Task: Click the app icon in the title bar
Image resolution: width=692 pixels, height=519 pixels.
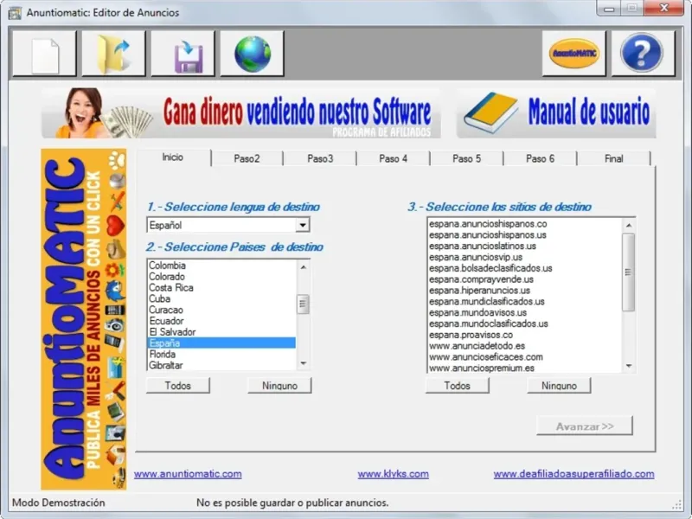Action: (x=15, y=13)
